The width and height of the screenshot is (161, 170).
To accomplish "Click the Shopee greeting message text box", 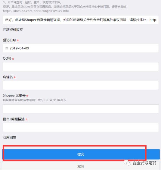I will click(x=81, y=20).
